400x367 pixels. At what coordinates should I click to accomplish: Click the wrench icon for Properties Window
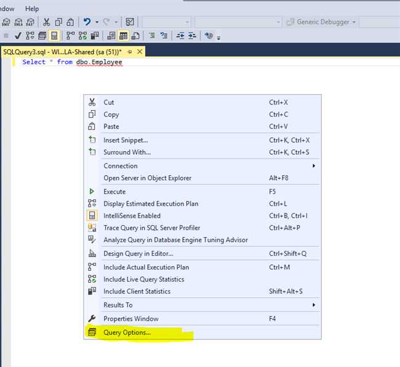(x=92, y=318)
